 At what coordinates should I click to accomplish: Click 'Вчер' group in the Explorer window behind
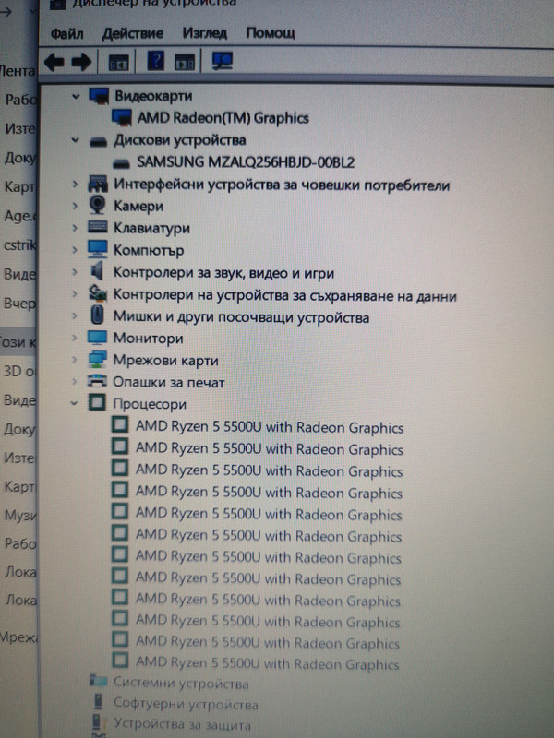(x=19, y=304)
